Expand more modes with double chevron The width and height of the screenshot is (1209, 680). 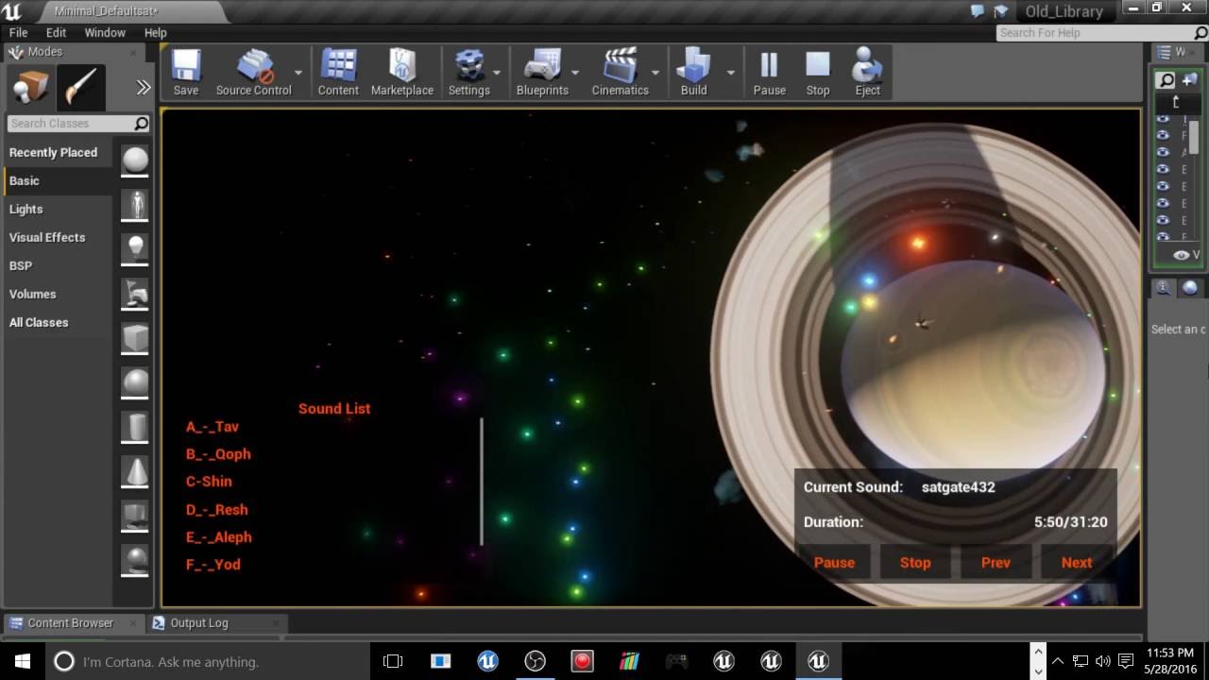144,88
